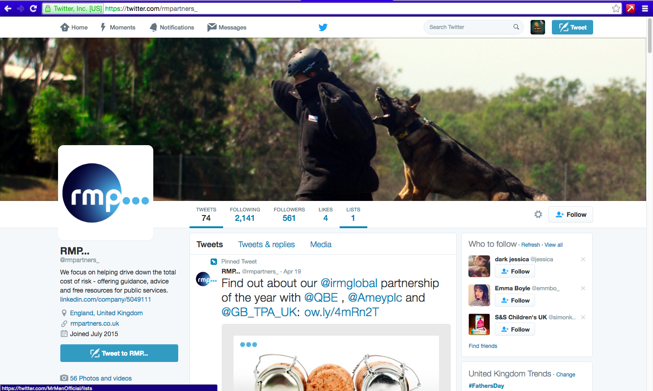Open the user avatar menu in header

[538, 27]
